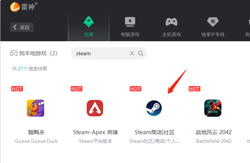This screenshot has height=163, width=250.
Task: Click the VIP diamond icon
Action: coord(213,22)
